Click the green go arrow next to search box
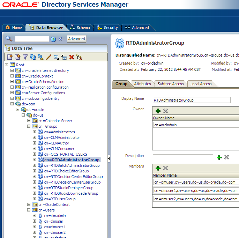 (53, 39)
